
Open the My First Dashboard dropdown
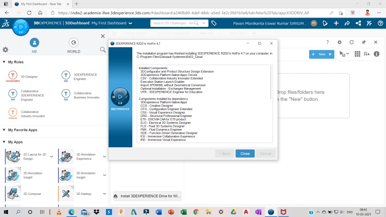(x=130, y=23)
